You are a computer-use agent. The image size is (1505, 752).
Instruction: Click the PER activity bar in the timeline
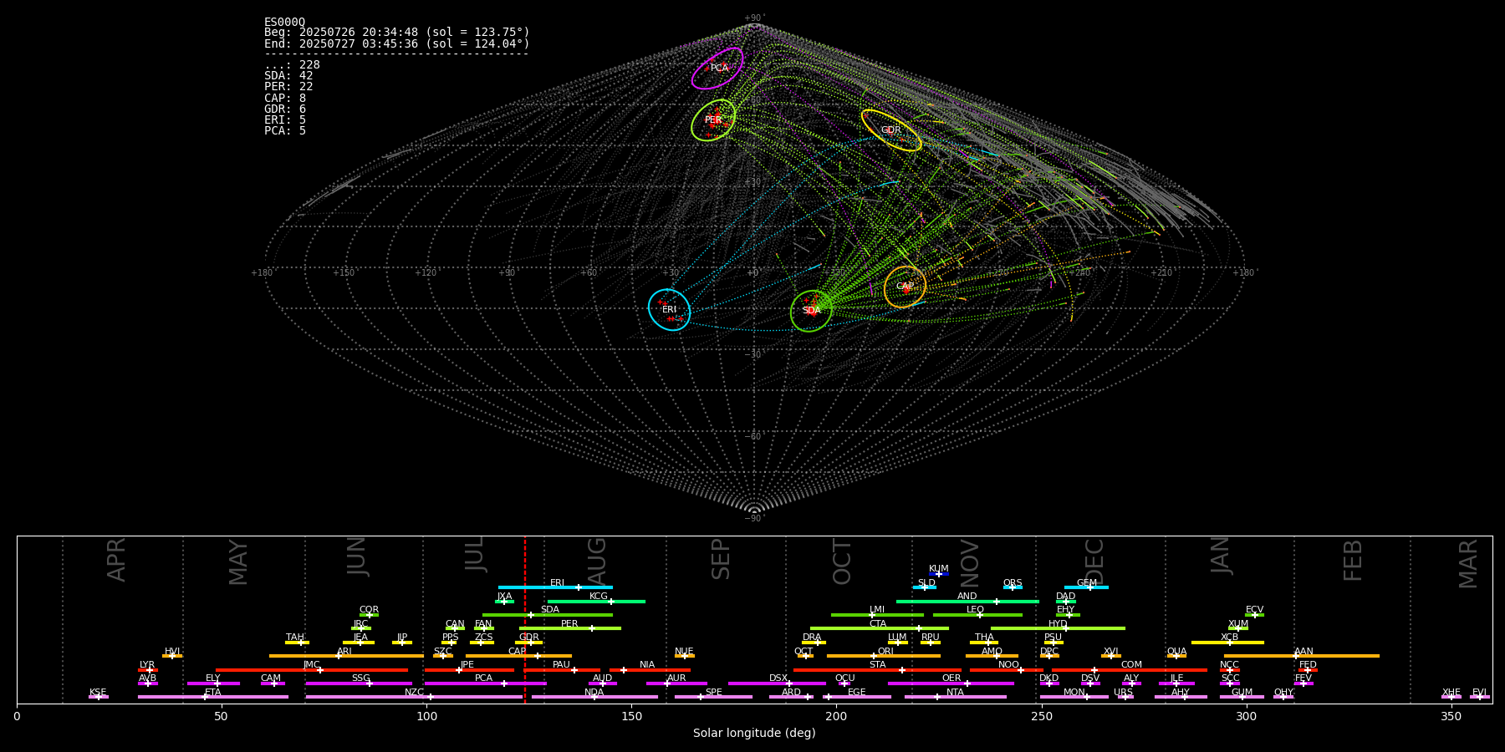pyautogui.click(x=570, y=628)
